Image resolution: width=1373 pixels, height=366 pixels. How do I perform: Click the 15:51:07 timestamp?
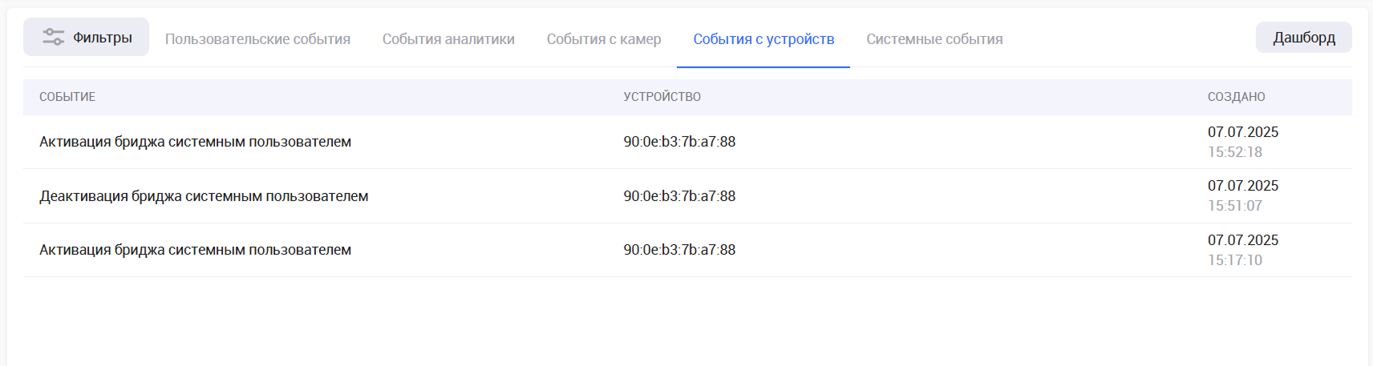(x=1235, y=206)
